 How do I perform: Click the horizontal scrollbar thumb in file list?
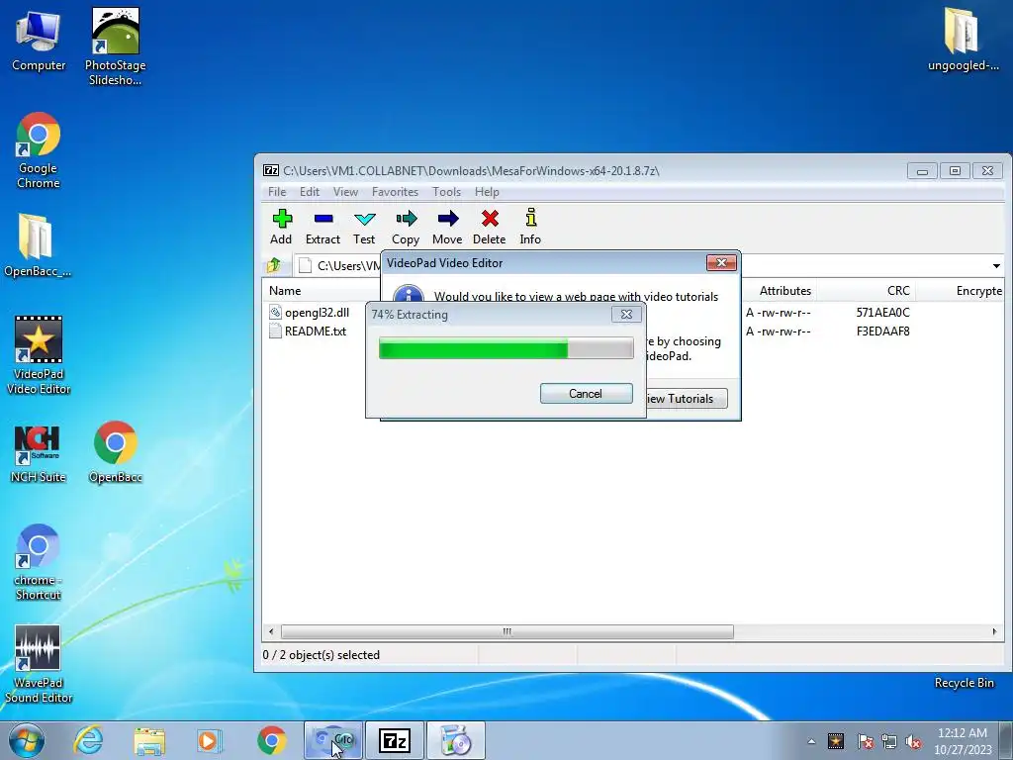507,631
